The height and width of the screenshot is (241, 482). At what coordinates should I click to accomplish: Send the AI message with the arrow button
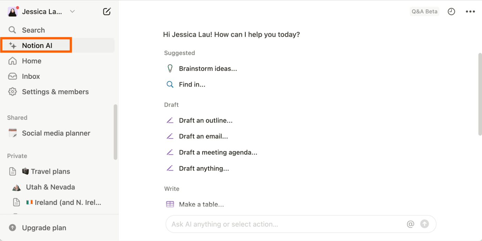(425, 224)
